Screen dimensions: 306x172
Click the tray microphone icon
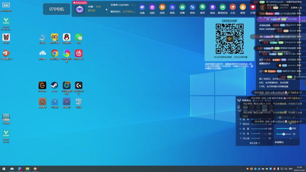point(278,169)
